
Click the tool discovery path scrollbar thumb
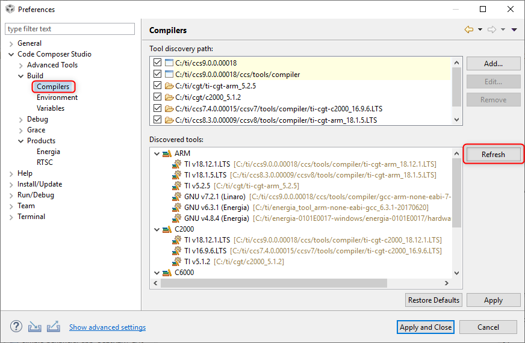457,87
